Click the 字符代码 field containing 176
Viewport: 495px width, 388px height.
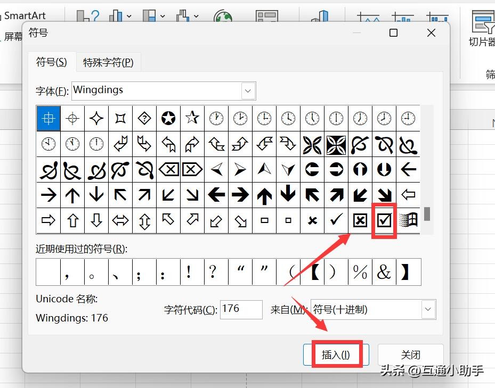click(x=241, y=309)
